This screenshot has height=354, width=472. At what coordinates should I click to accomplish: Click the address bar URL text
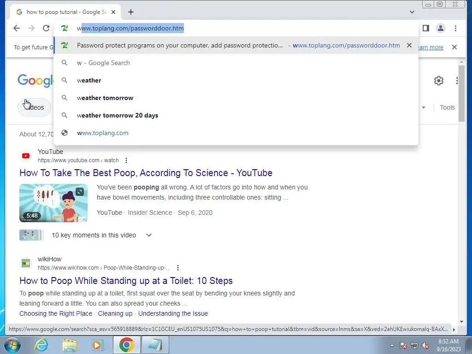[130, 28]
